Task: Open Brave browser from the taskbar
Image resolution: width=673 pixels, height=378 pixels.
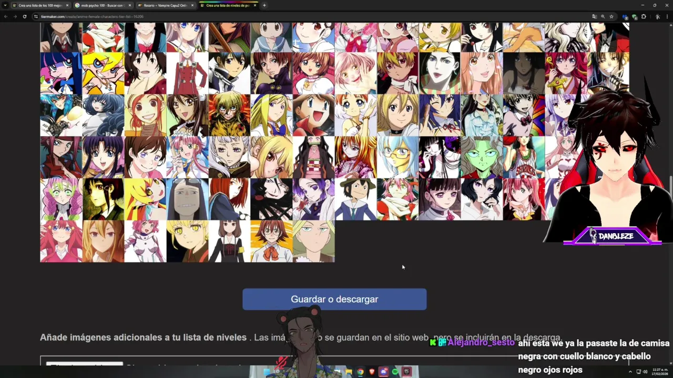Action: tap(372, 372)
